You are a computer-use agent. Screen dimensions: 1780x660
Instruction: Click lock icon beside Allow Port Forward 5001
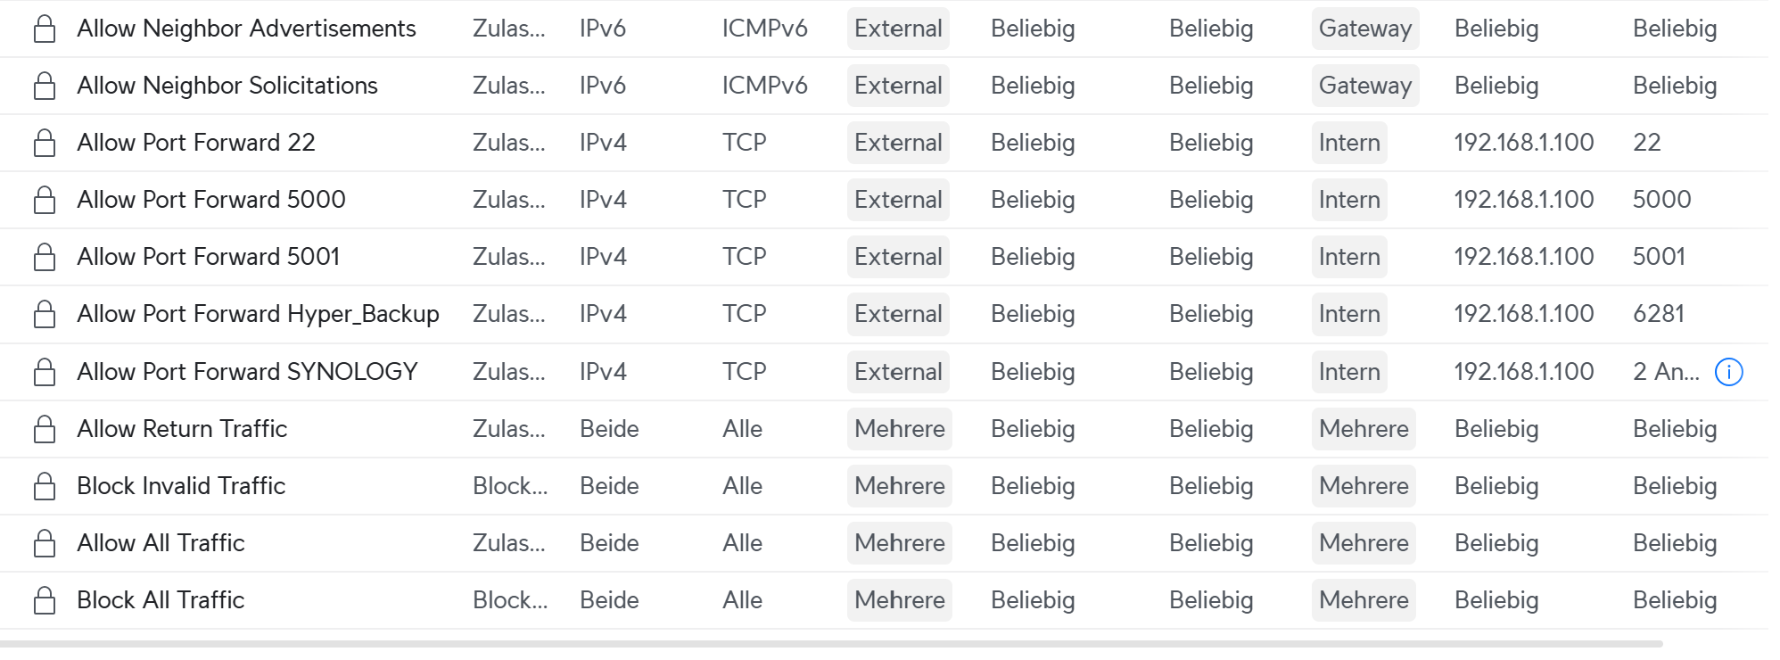[45, 257]
